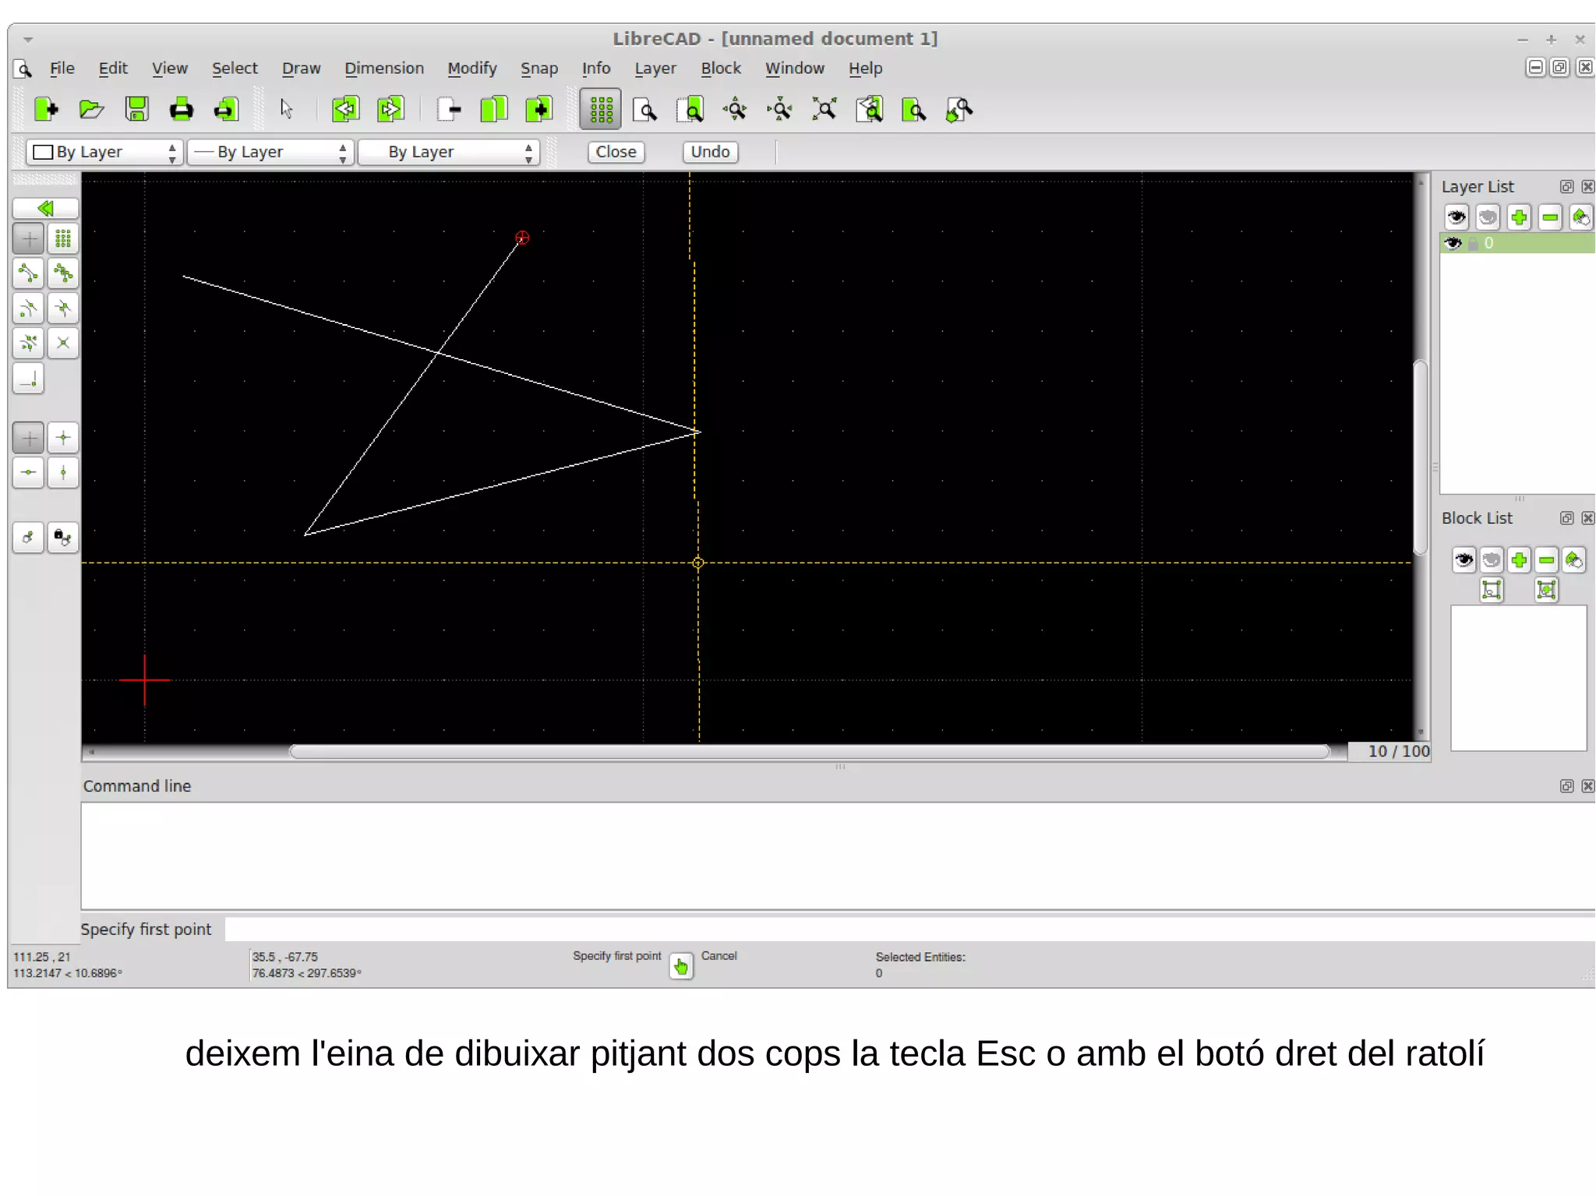Open the line type By Layer dropdown
The height and width of the screenshot is (1196, 1596).
(449, 152)
